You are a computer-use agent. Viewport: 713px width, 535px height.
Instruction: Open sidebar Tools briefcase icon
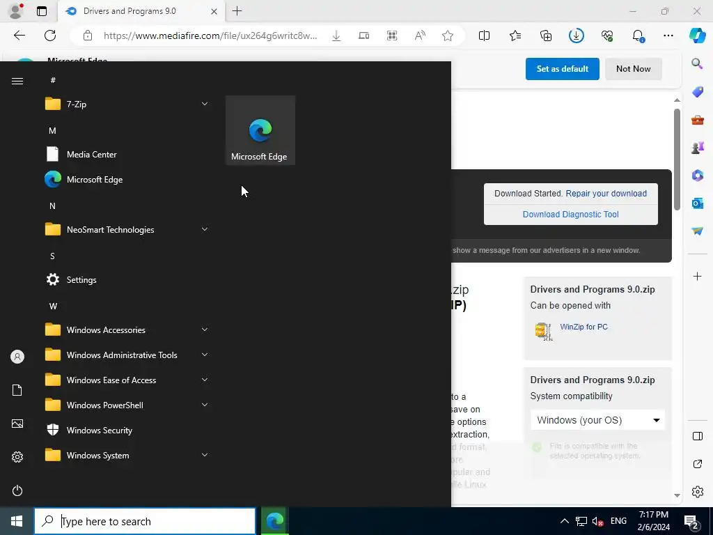[697, 120]
